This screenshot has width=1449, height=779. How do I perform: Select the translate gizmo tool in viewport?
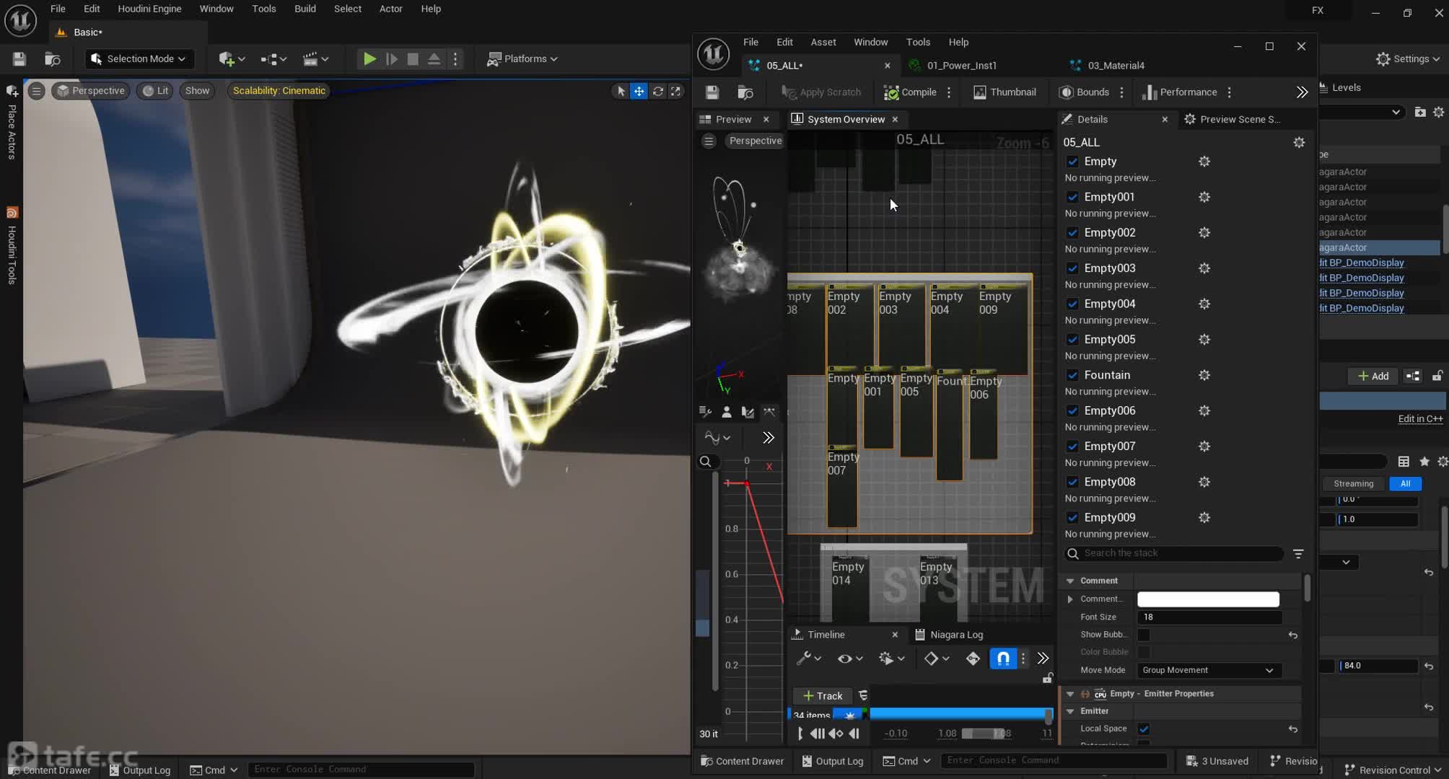pyautogui.click(x=639, y=91)
